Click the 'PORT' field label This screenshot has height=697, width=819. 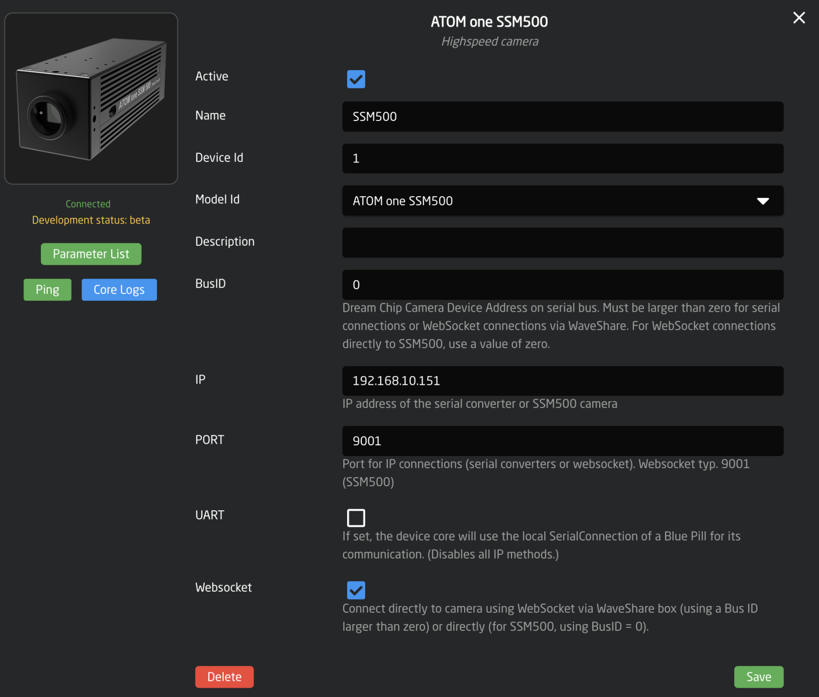click(210, 439)
